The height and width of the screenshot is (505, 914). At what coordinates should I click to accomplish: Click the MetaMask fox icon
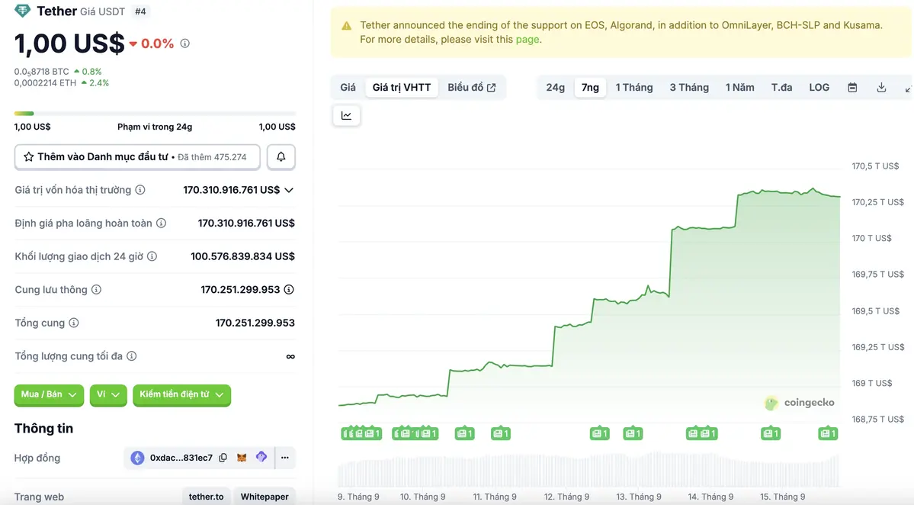(242, 458)
